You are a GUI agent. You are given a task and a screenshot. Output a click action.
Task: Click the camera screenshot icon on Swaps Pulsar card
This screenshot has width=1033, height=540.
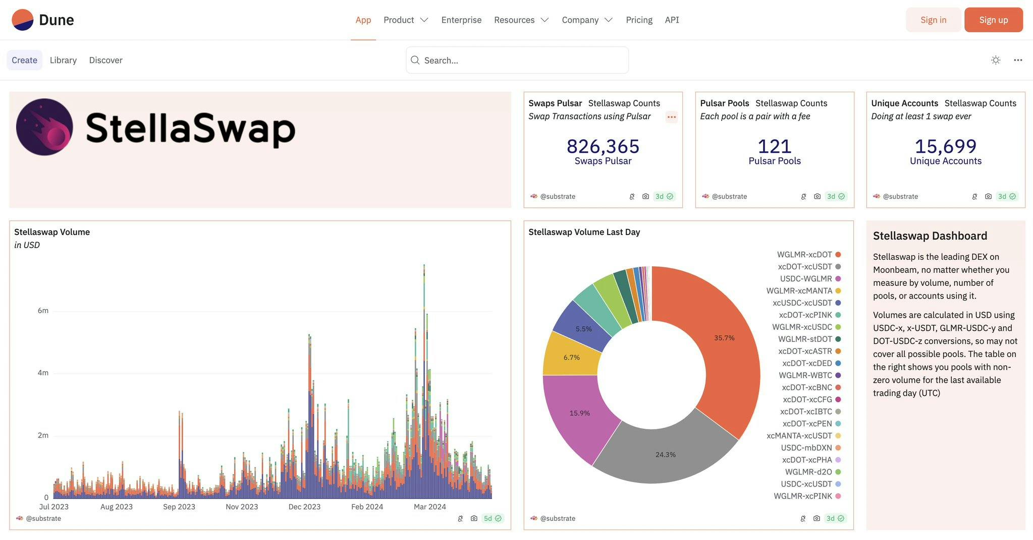coord(645,197)
